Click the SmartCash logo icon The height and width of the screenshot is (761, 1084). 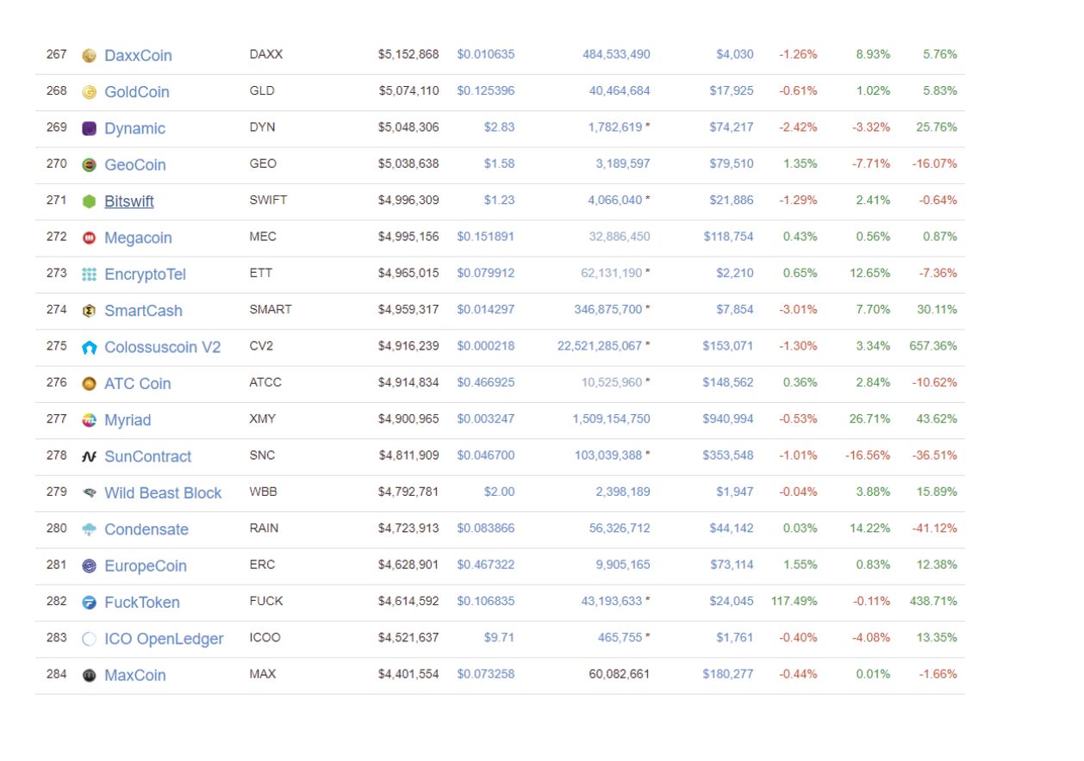[x=89, y=311]
